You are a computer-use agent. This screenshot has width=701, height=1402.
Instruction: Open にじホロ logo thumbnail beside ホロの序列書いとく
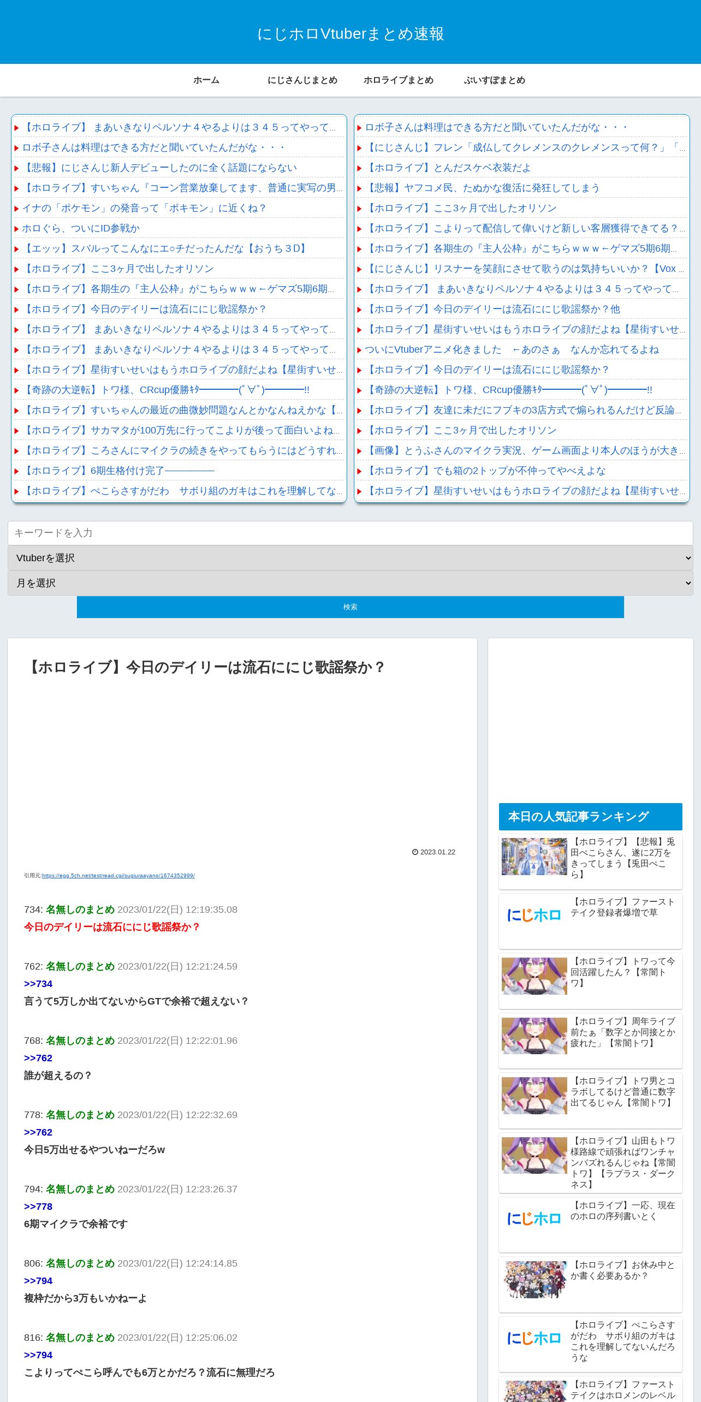tap(534, 1219)
